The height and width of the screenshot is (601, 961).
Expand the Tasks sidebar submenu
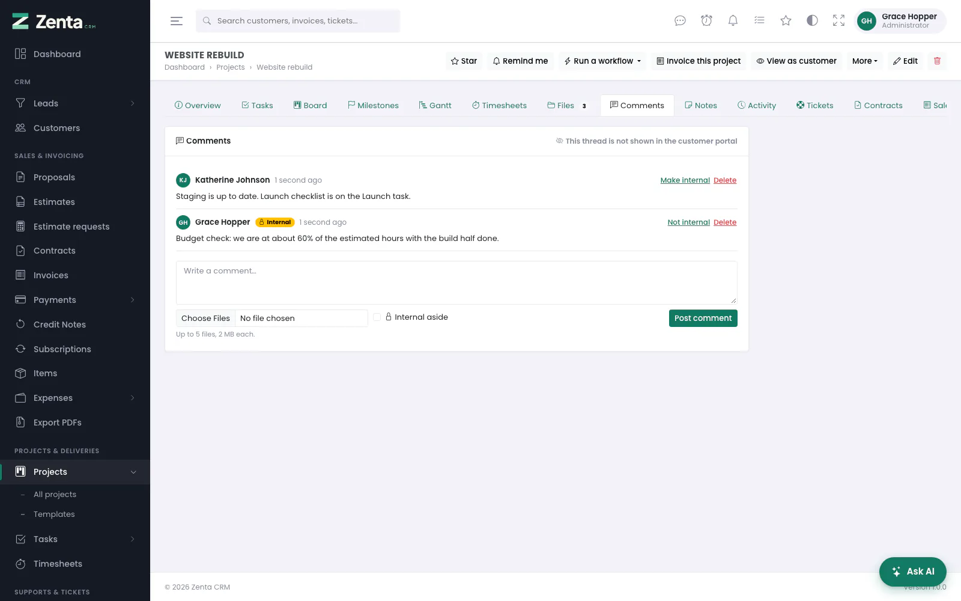[x=75, y=539]
